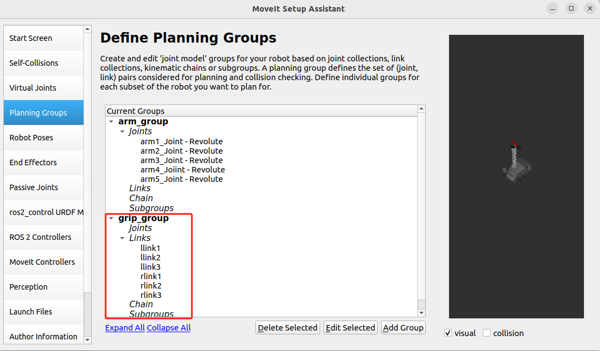Open the Start Screen page
The height and width of the screenshot is (351, 600).
[44, 38]
